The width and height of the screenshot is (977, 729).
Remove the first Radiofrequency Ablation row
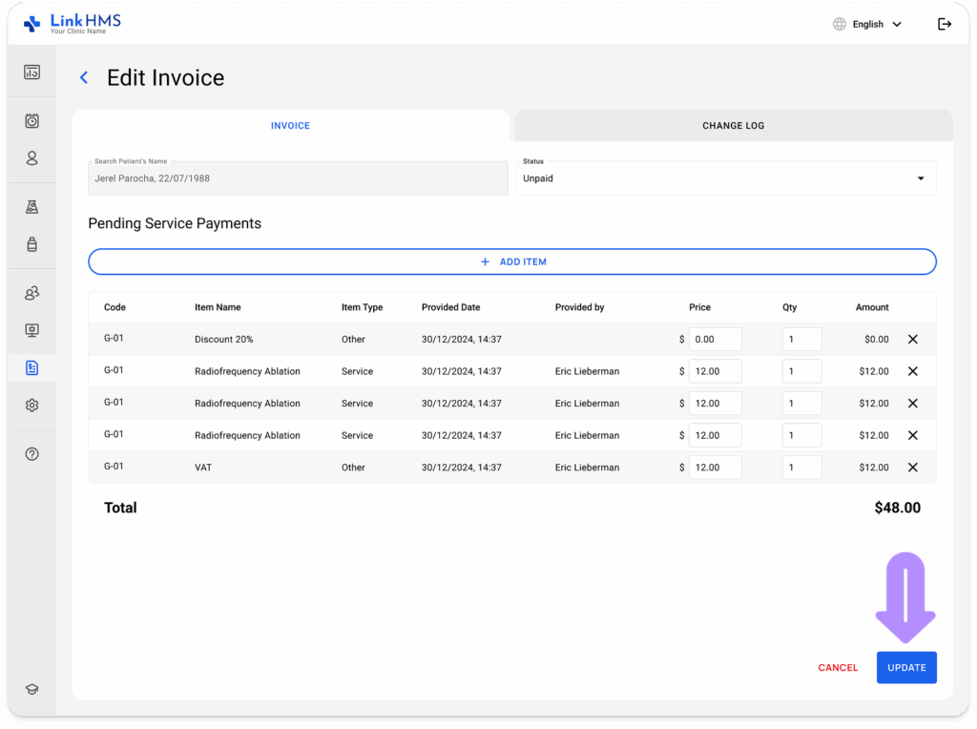(x=913, y=371)
